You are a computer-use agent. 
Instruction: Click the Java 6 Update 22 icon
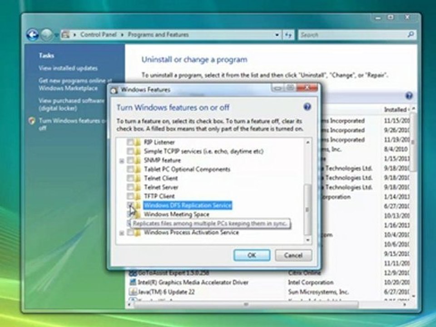tap(133, 292)
